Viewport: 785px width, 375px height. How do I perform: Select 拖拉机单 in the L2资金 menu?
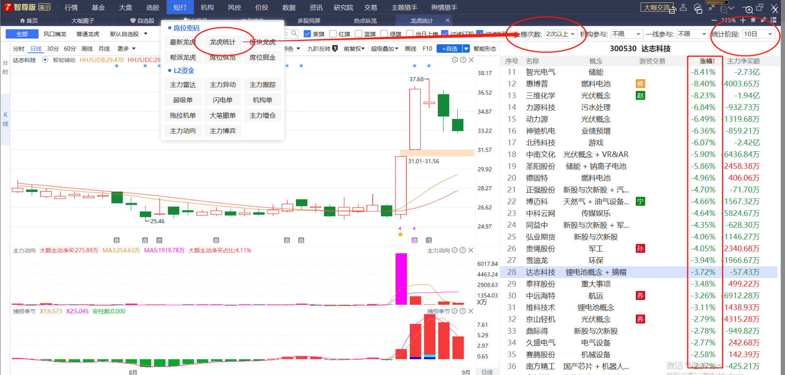pos(183,115)
